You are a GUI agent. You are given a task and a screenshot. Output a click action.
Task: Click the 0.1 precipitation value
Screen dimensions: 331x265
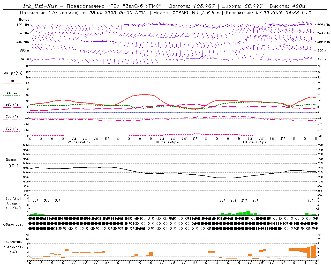(57, 200)
